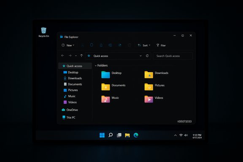This screenshot has height=162, width=243.
Task: Click the Cut scissors icon
Action: (83, 45)
